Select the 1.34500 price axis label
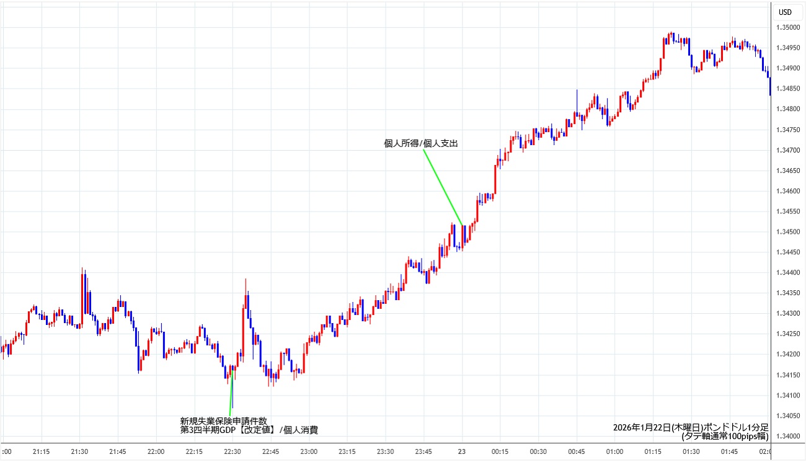 [787, 232]
